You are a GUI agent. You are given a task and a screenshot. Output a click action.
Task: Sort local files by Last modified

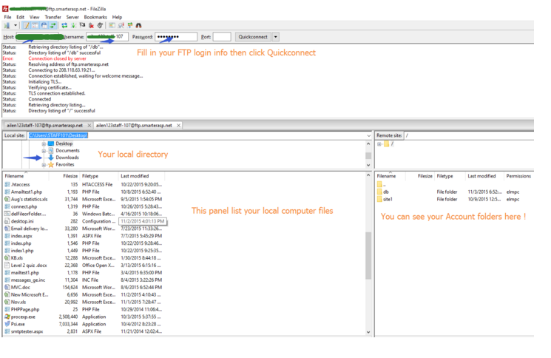(x=141, y=176)
